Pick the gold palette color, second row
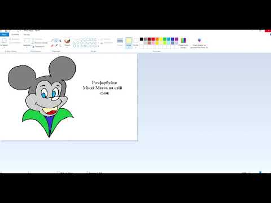This screenshot has width=271, height=203. click(x=157, y=43)
